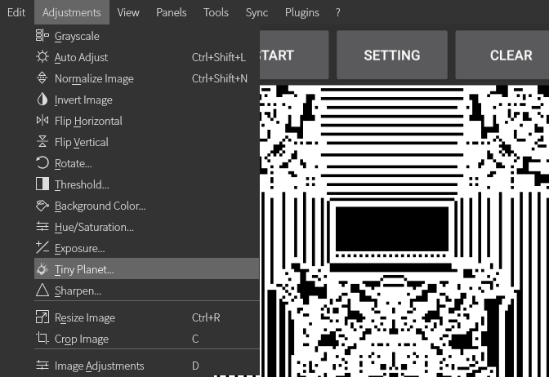Open the Tools menu
The image size is (549, 377).
click(216, 12)
